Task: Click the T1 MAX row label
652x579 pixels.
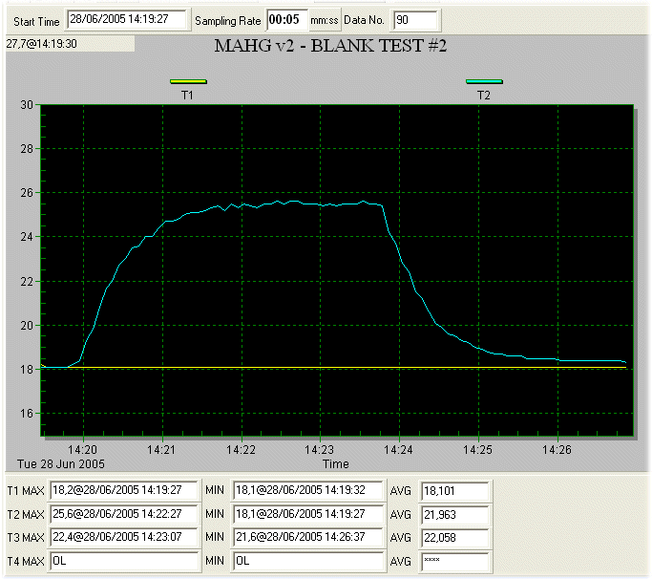Action: (26, 491)
